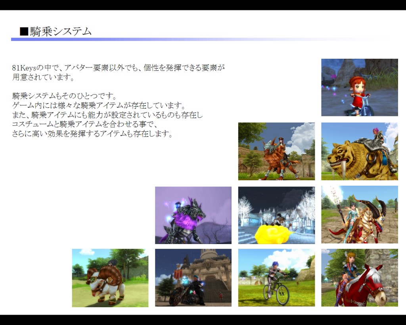406x325 pixels.
Task: Click the text 用意されています。
Action: [x=43, y=77]
